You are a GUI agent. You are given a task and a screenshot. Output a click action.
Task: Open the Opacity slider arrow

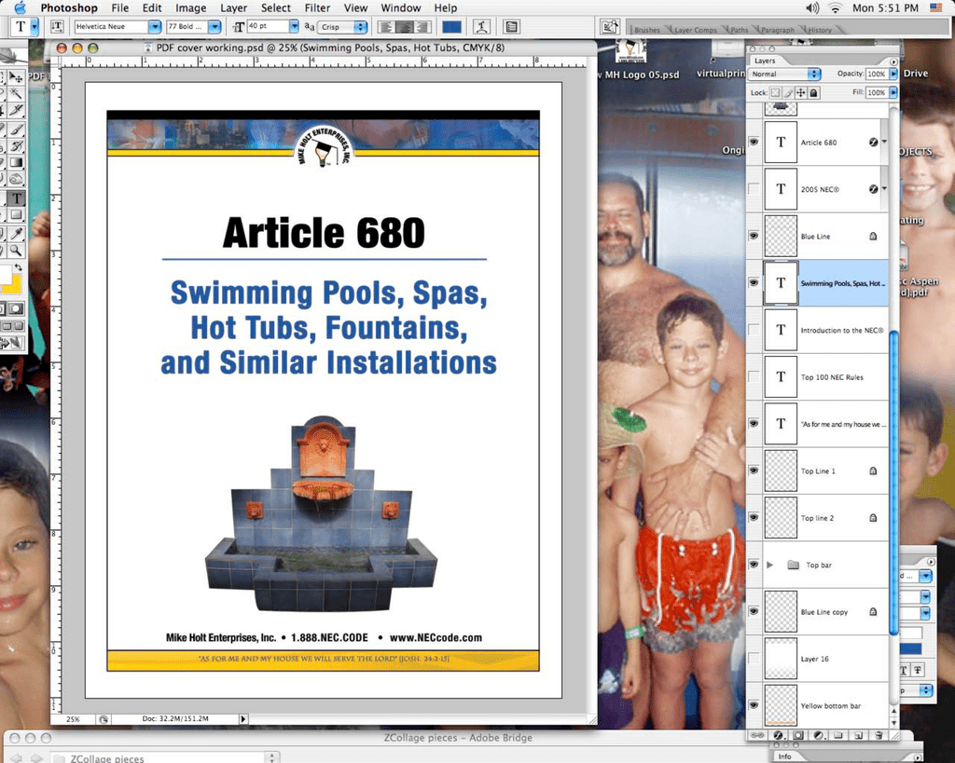pos(893,74)
